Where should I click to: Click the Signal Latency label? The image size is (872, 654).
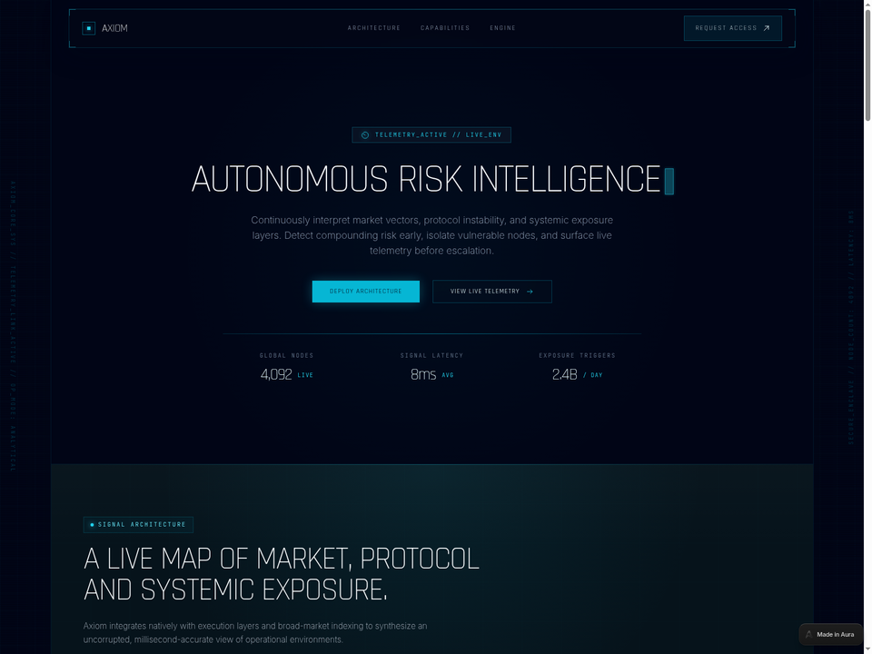[x=431, y=355]
